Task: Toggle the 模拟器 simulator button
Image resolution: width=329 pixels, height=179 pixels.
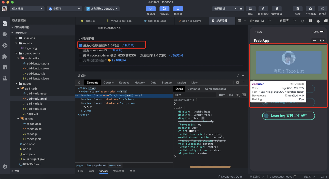Action: coord(178,9)
